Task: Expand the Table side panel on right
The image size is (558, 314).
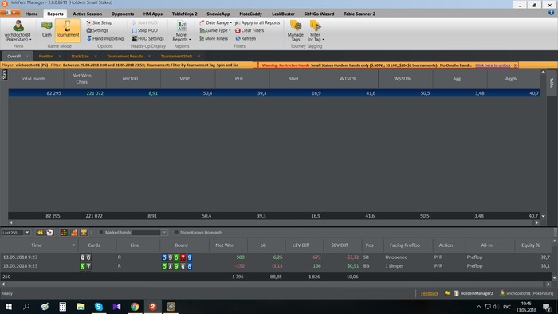Action: (x=552, y=83)
